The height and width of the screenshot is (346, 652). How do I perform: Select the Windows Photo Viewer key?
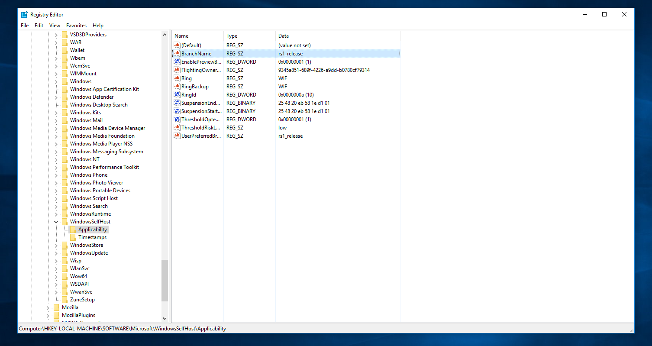97,183
